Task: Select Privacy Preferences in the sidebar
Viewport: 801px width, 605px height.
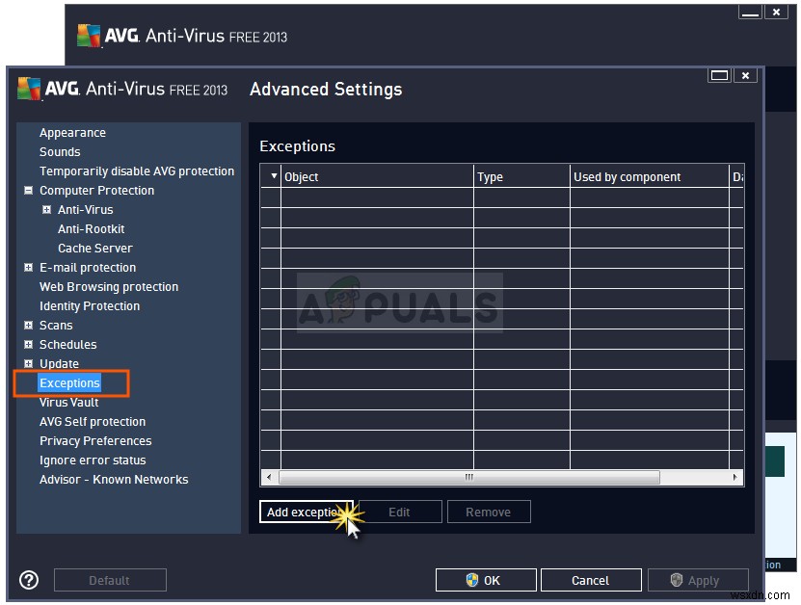Action: (95, 440)
